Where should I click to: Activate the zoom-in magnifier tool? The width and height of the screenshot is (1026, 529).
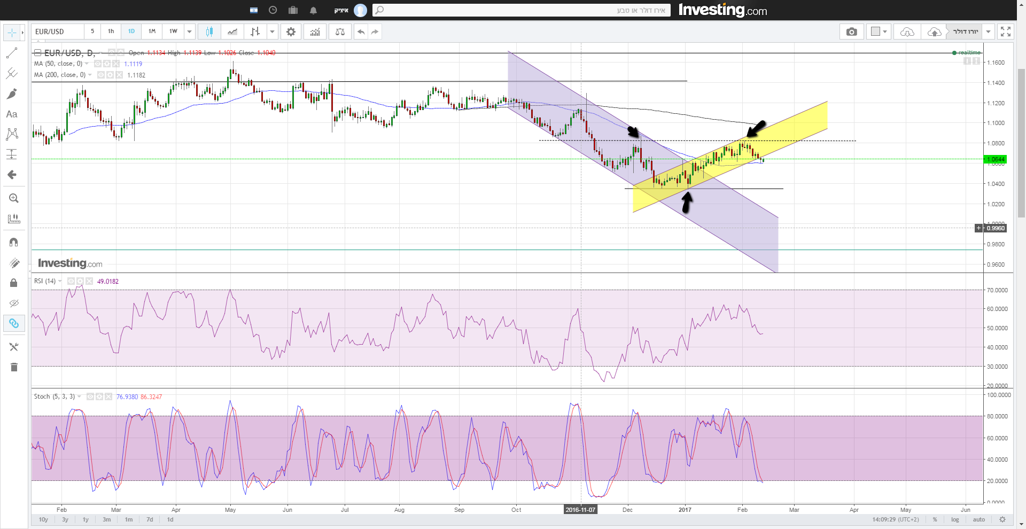[13, 198]
